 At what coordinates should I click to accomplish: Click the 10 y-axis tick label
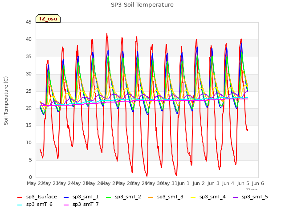28,143
